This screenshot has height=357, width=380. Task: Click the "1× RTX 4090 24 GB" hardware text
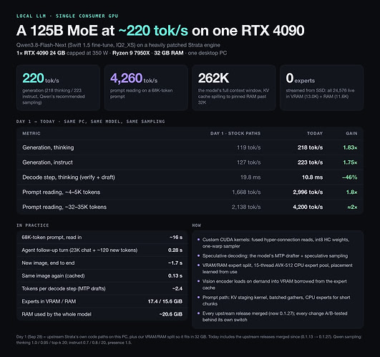coord(41,53)
